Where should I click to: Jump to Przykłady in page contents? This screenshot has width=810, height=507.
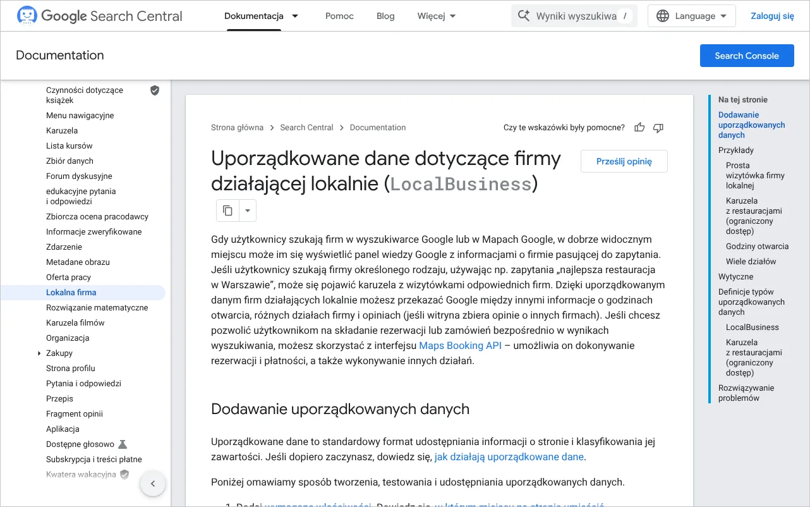tap(736, 150)
